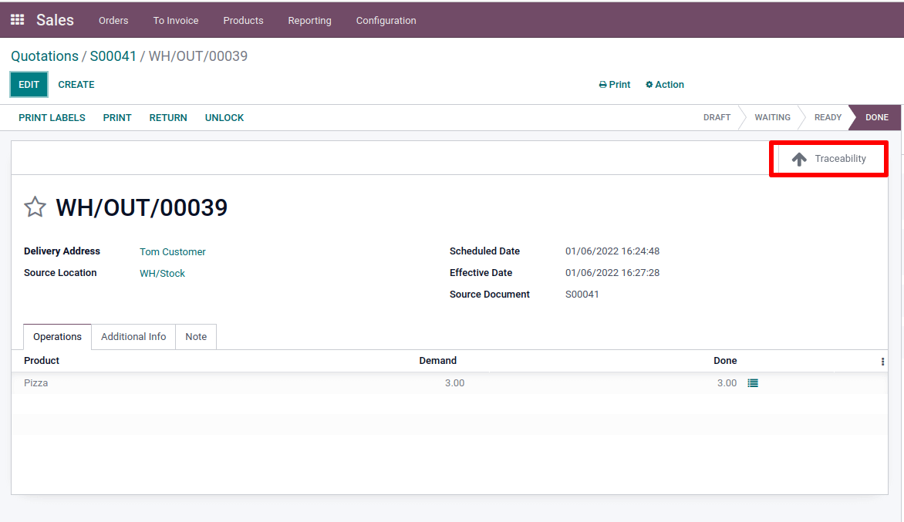Image resolution: width=904 pixels, height=522 pixels.
Task: Switch to the Operations tab
Action: 57,336
